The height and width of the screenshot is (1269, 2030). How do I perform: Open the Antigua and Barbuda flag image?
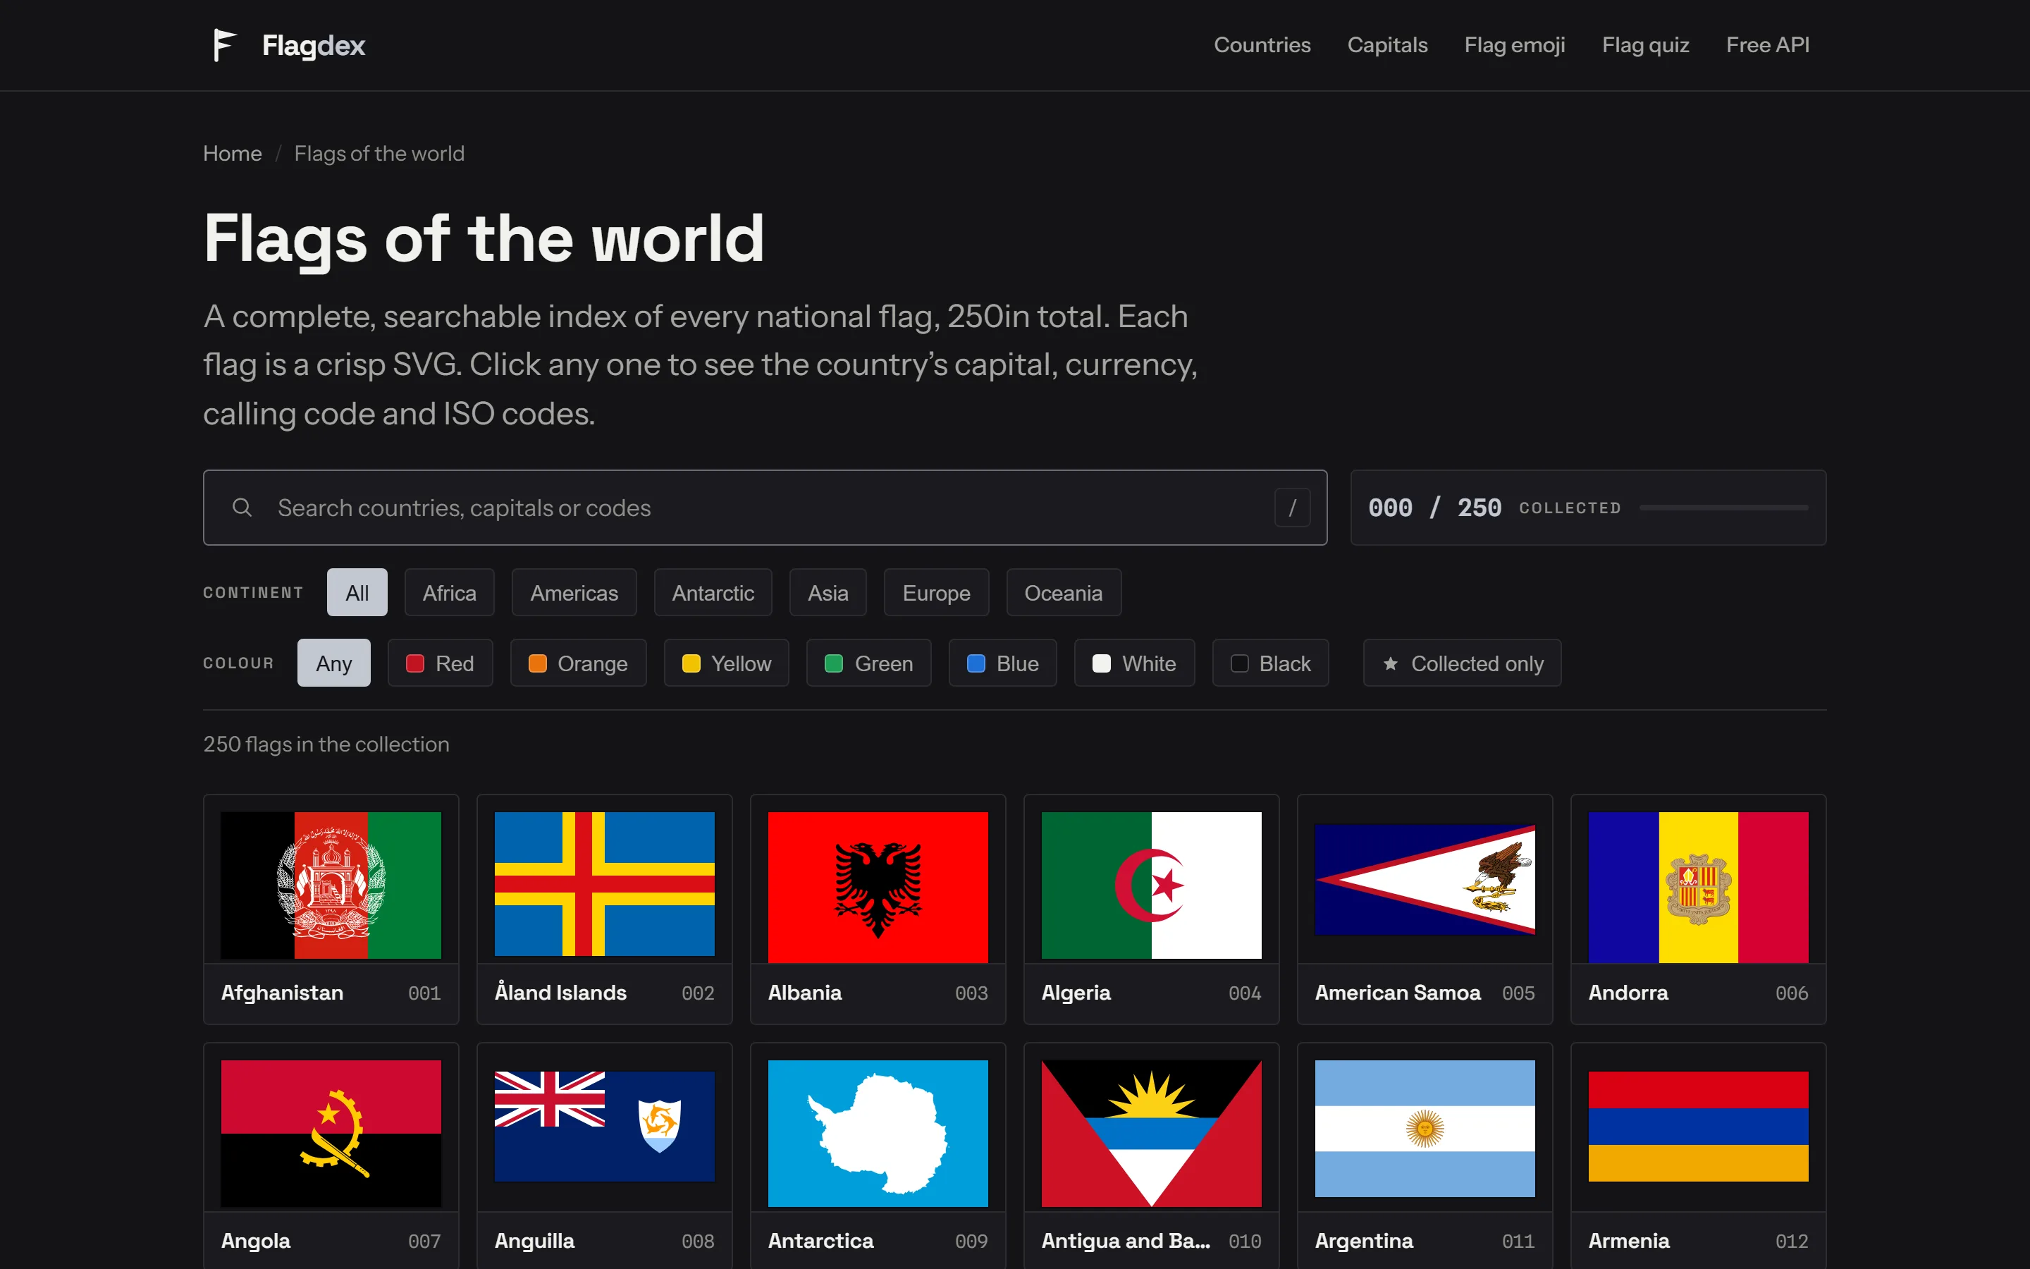tap(1151, 1133)
